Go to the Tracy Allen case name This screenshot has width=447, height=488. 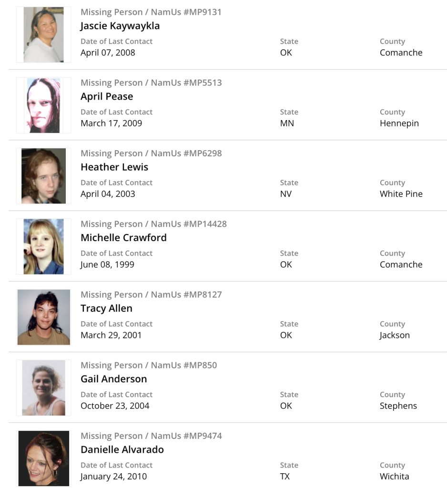[x=106, y=308]
